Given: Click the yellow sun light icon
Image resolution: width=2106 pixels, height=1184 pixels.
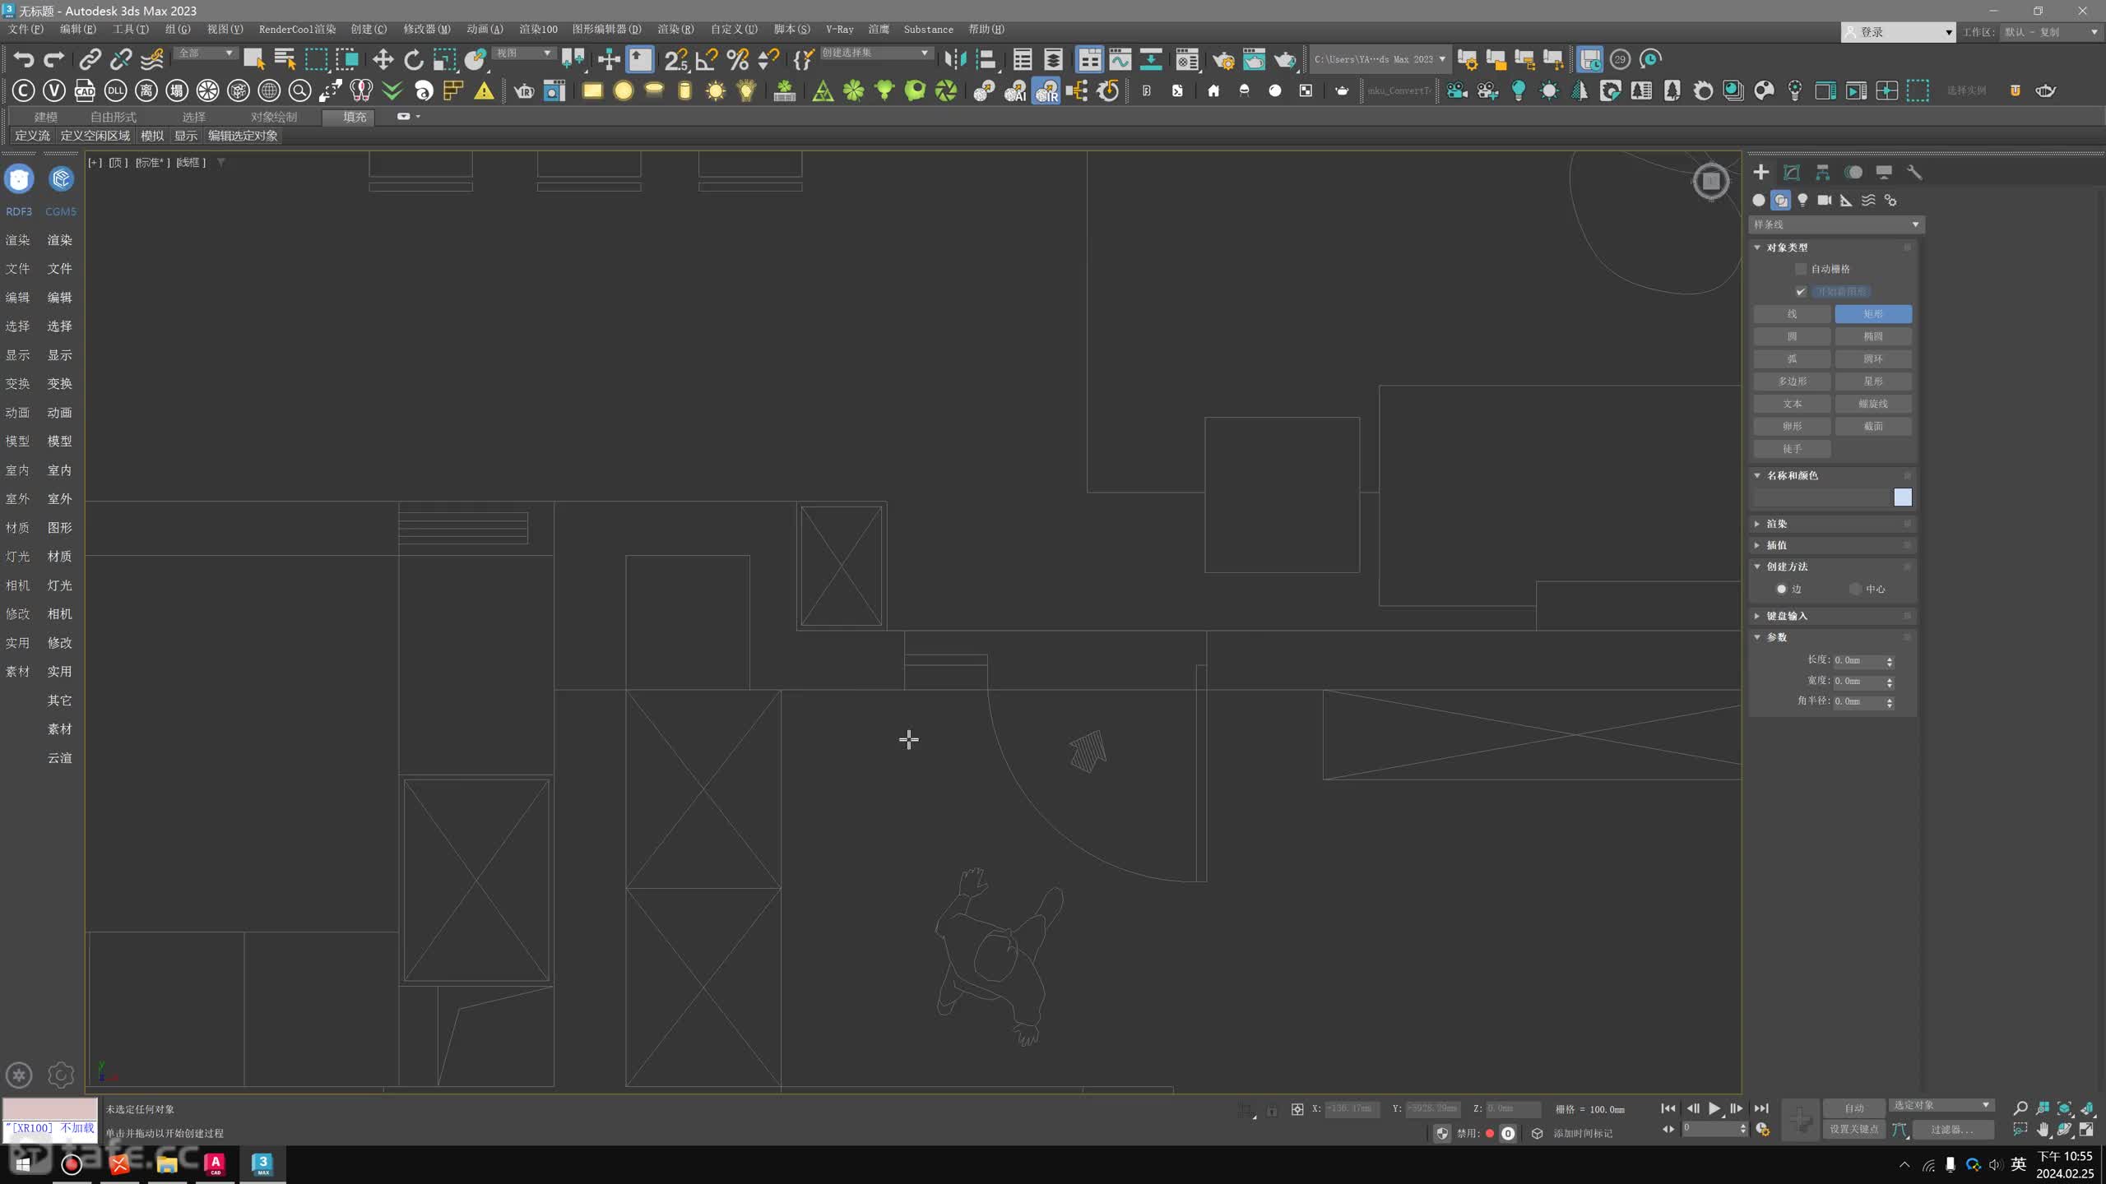Looking at the screenshot, I should point(716,90).
